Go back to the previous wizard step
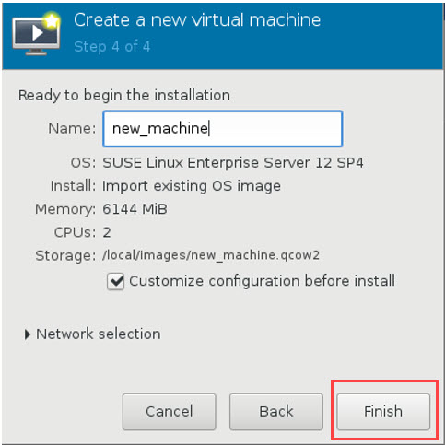 (276, 411)
